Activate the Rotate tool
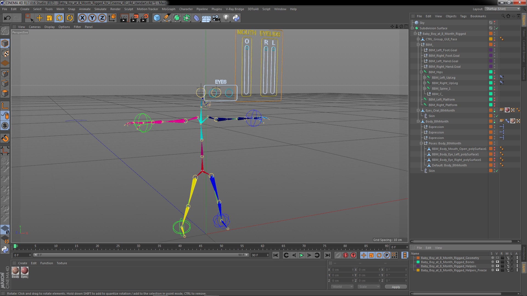 point(59,18)
